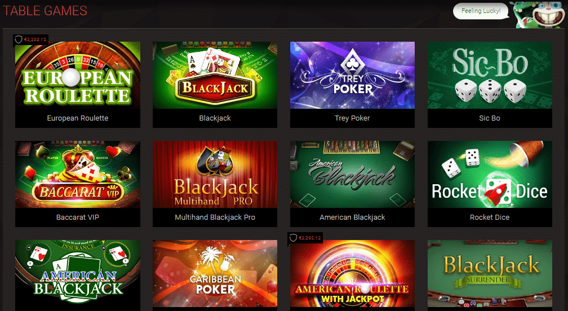Click the Sic Bo title label
The image size is (568, 311).
tap(490, 118)
